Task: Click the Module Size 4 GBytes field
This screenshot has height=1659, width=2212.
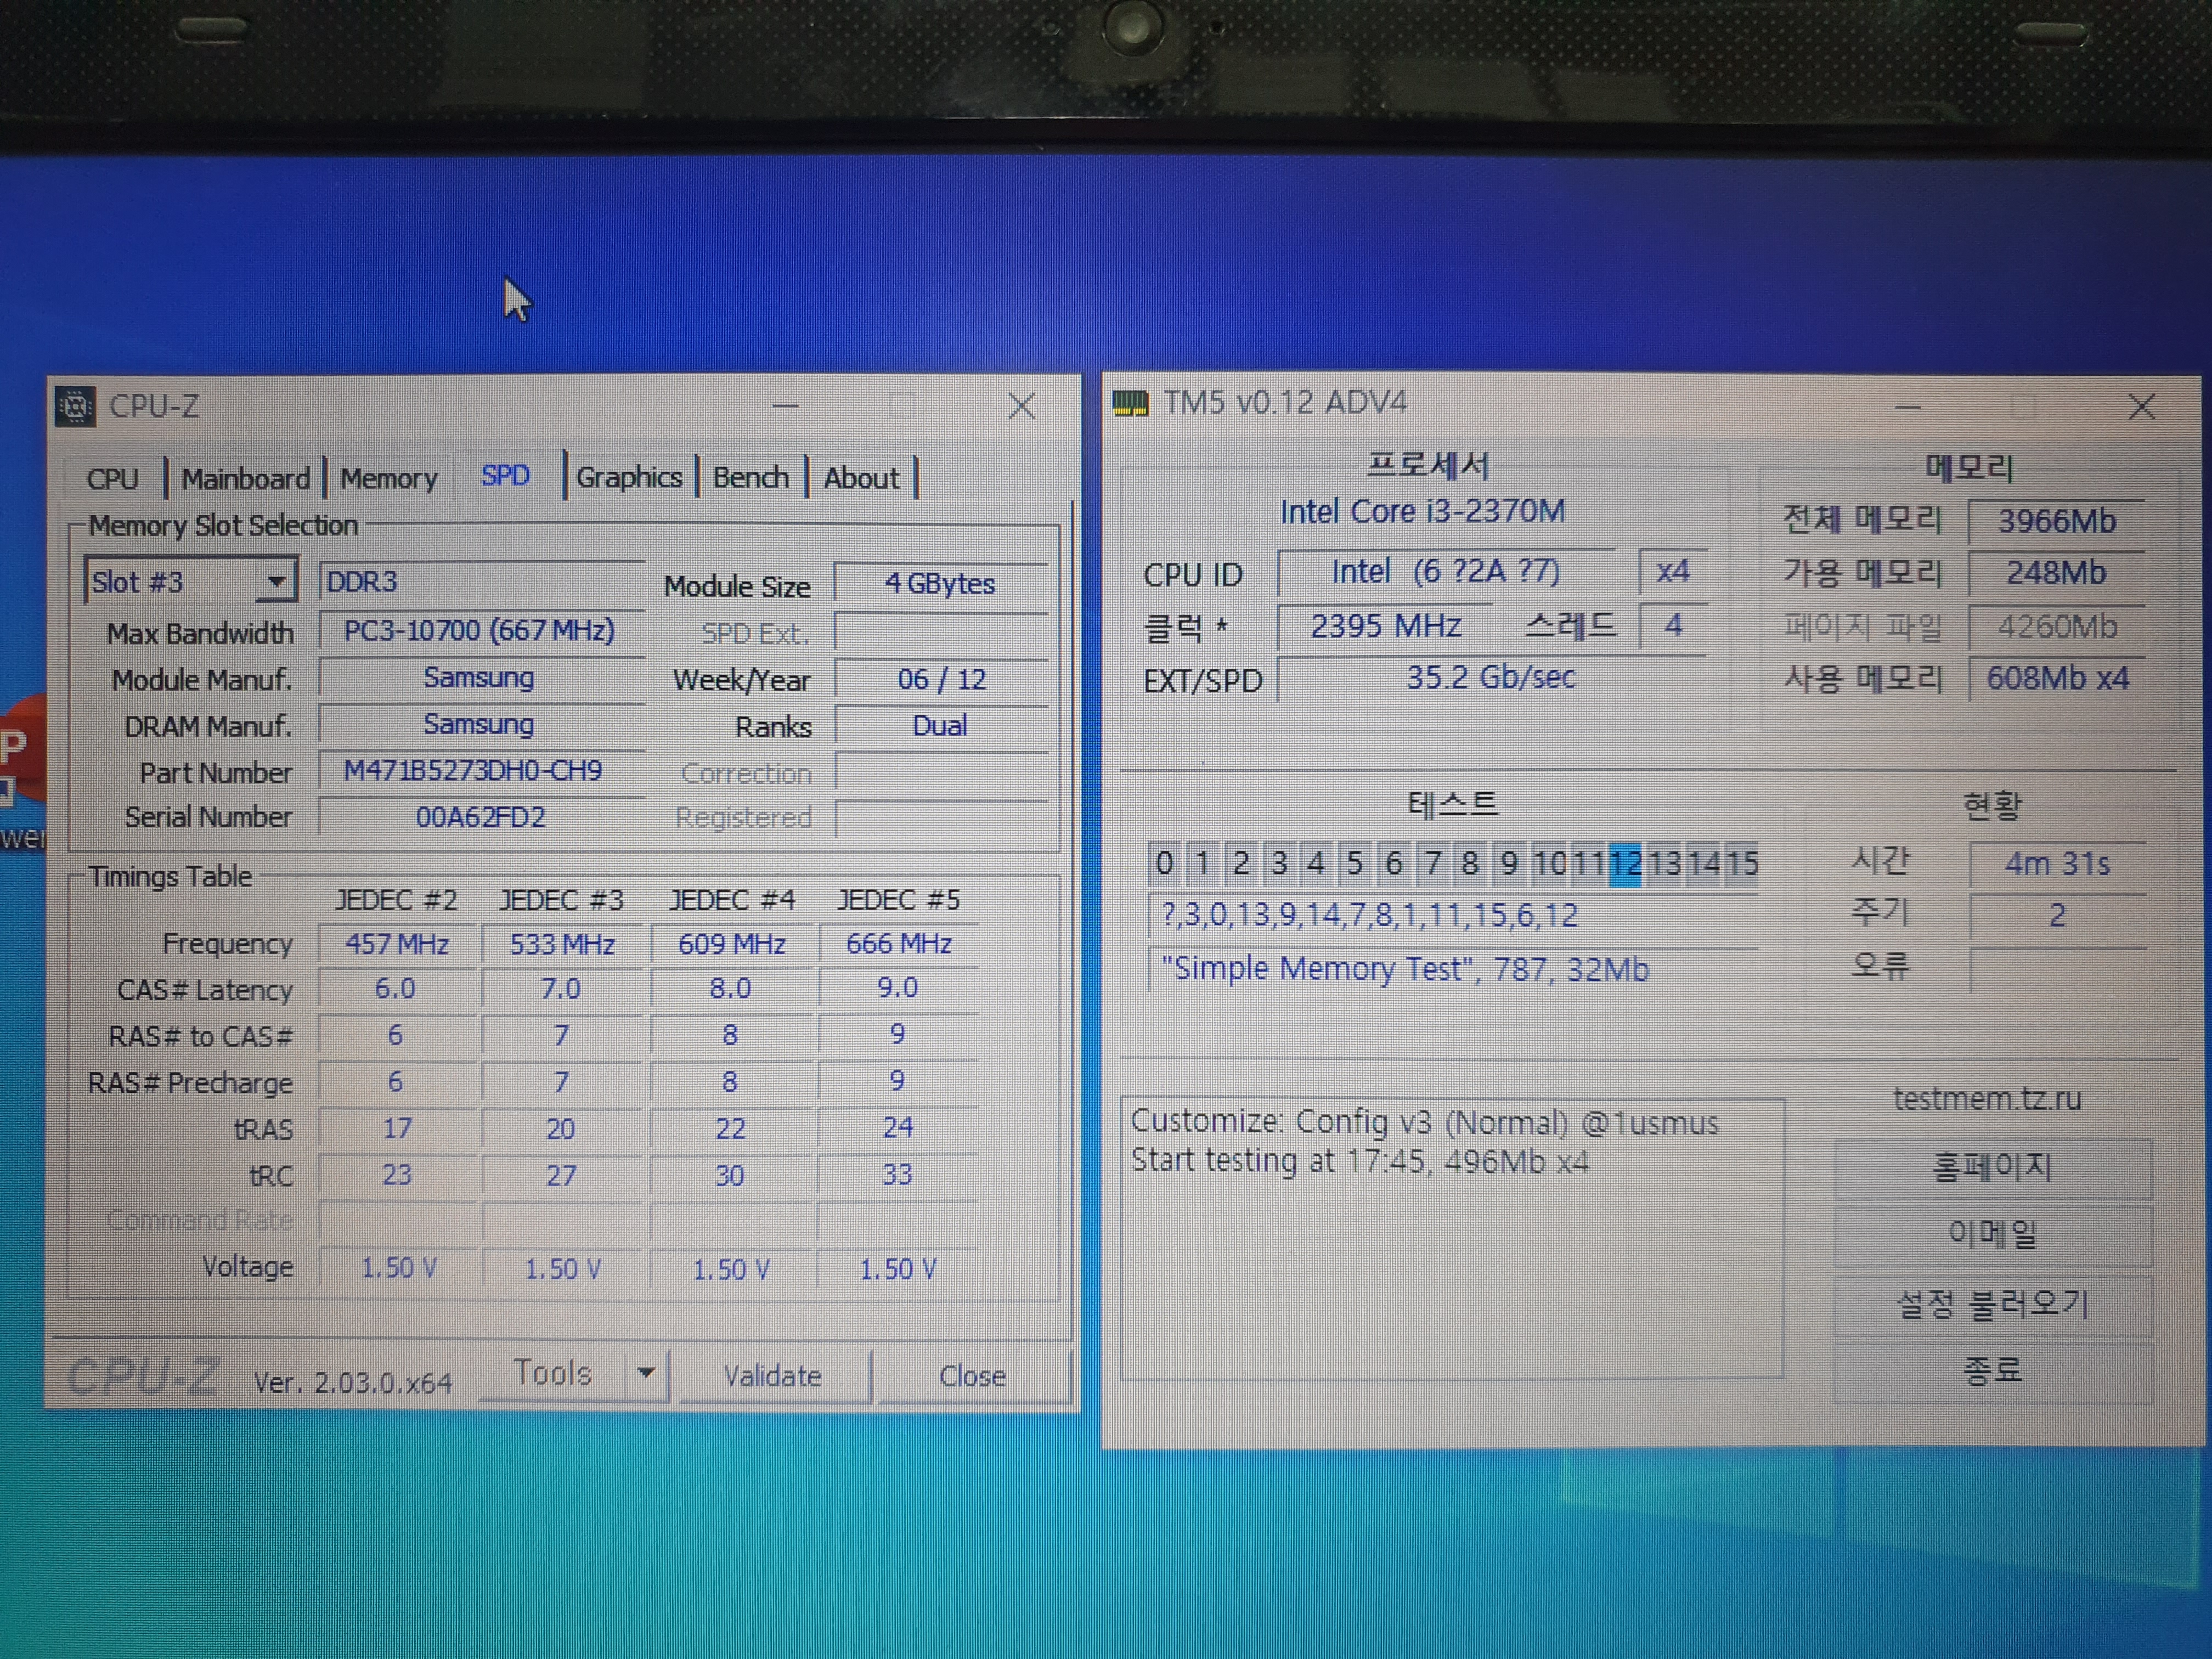Action: tap(940, 583)
